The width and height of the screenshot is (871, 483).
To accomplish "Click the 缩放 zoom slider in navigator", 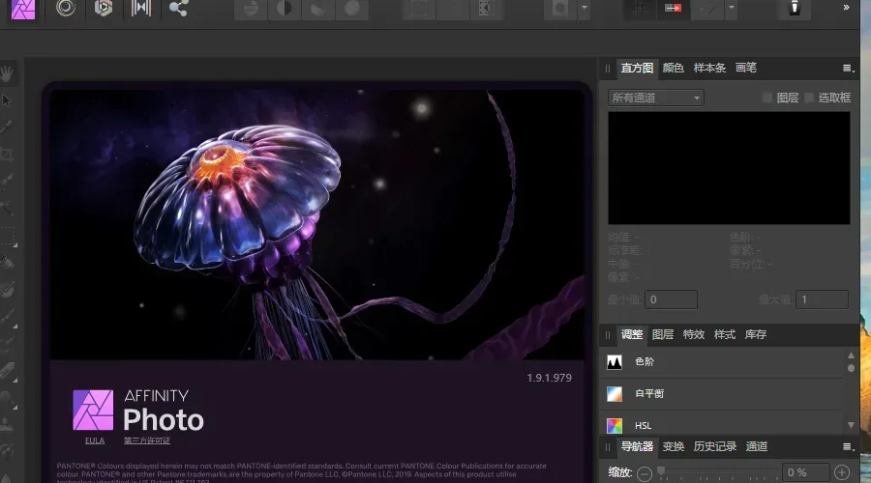I will [716, 472].
